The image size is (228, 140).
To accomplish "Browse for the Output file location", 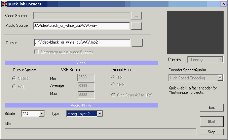I will tap(137, 43).
